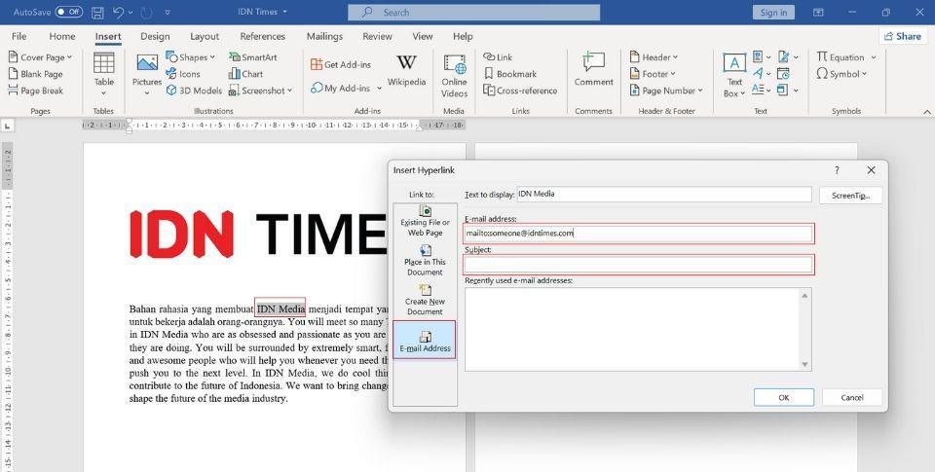Click the Text to display field

click(663, 195)
